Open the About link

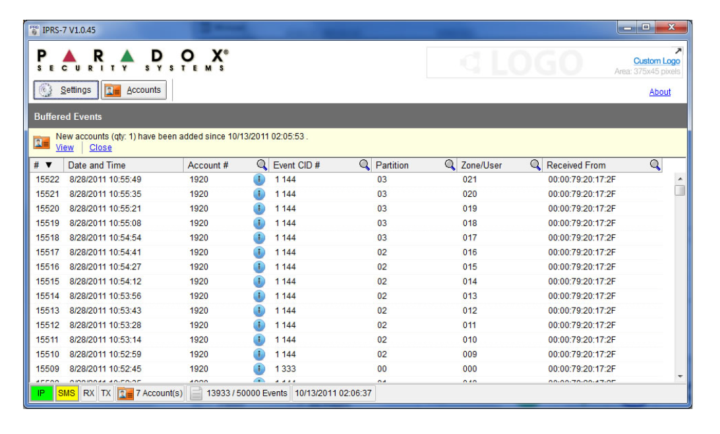[x=659, y=92]
